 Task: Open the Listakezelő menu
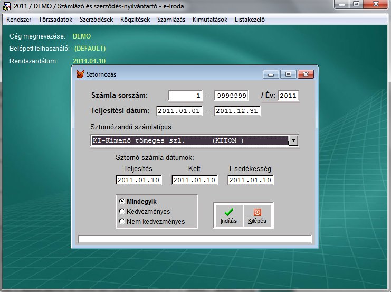tap(249, 20)
